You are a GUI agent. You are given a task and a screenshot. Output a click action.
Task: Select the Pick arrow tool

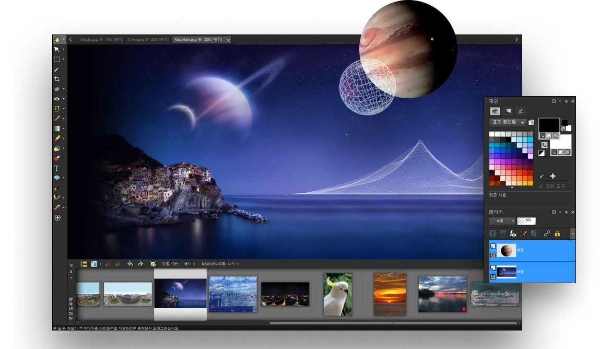(x=57, y=49)
